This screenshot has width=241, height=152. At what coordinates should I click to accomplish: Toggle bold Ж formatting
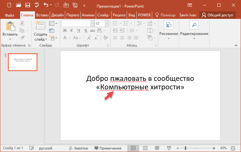click(x=65, y=31)
